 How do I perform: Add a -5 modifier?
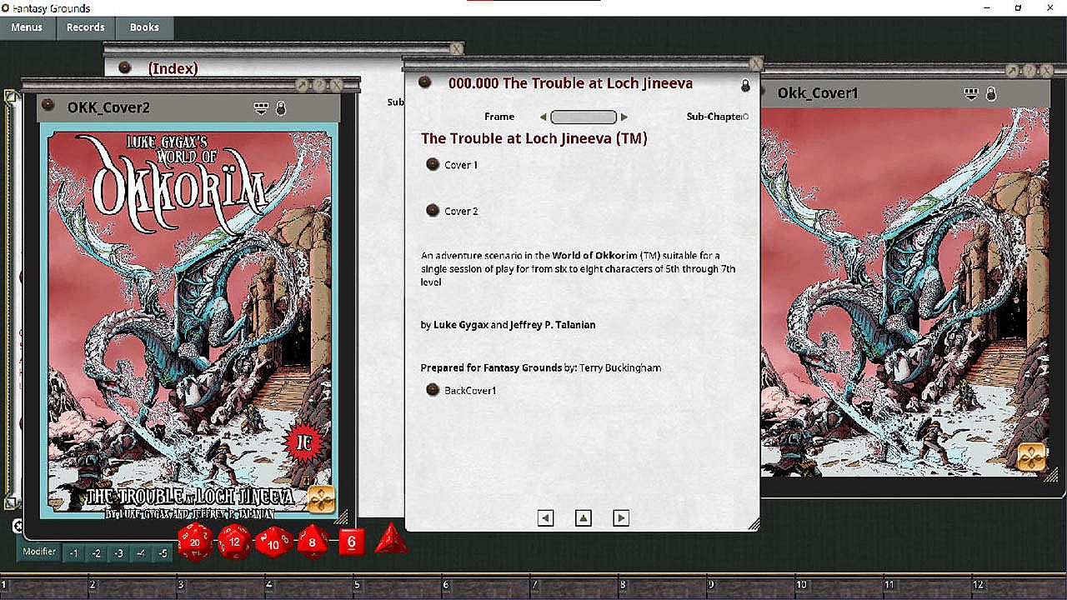pyautogui.click(x=163, y=553)
